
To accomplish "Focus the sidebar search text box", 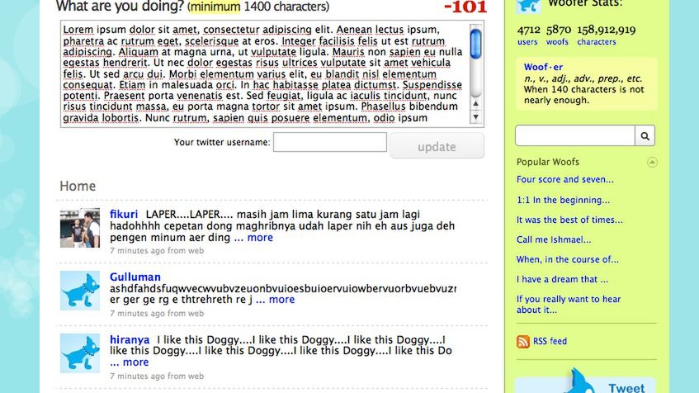I will click(x=575, y=135).
